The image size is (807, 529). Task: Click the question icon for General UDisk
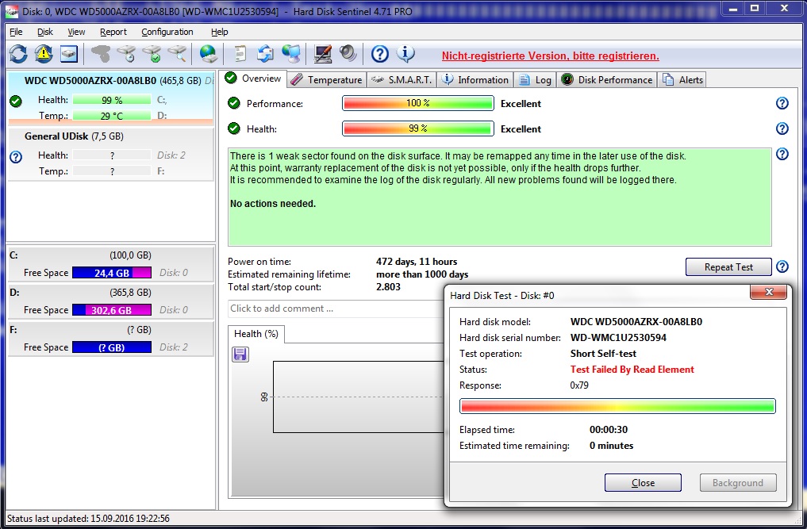pyautogui.click(x=16, y=157)
